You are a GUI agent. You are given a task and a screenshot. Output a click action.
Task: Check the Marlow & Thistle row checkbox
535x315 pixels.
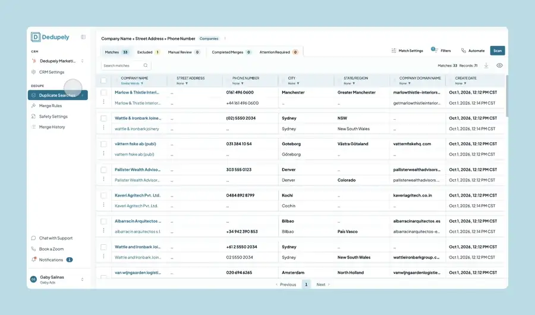(x=103, y=92)
